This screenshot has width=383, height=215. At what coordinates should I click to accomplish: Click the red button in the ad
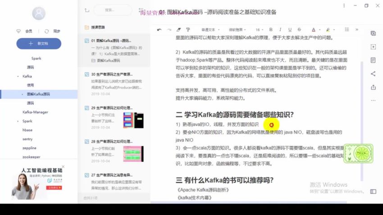click(54, 188)
